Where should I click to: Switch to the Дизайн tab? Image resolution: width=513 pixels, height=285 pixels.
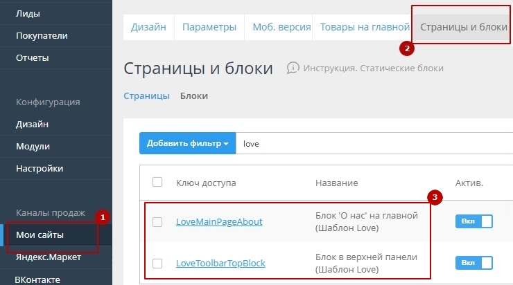[148, 28]
